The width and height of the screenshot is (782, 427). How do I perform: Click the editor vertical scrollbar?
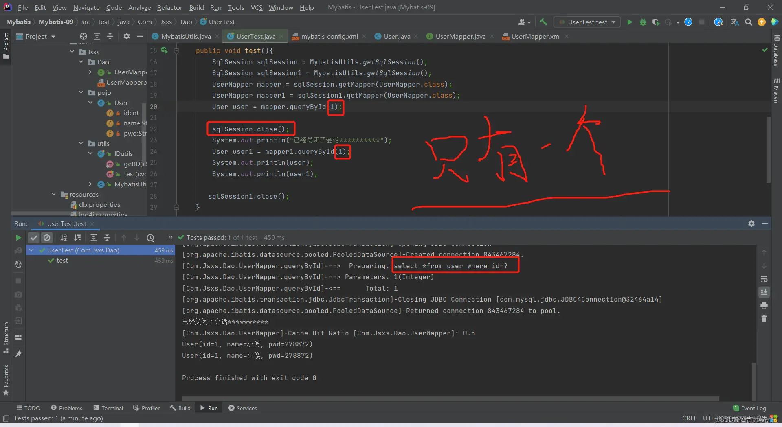pos(768,150)
